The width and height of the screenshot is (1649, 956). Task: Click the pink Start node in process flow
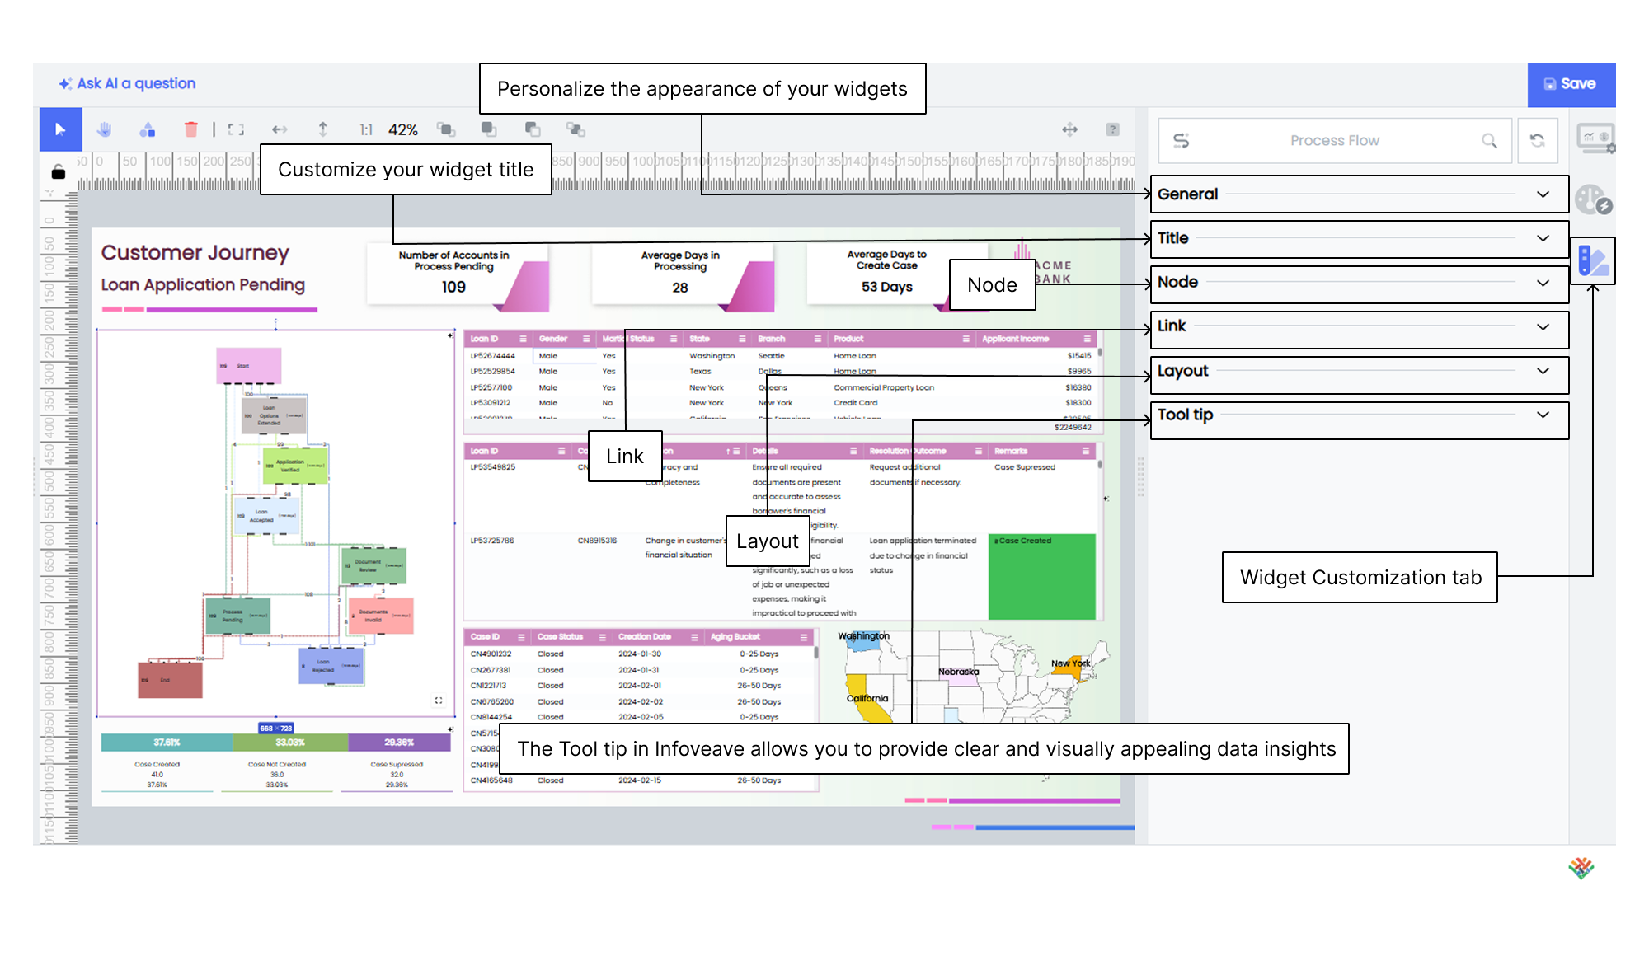(x=249, y=365)
